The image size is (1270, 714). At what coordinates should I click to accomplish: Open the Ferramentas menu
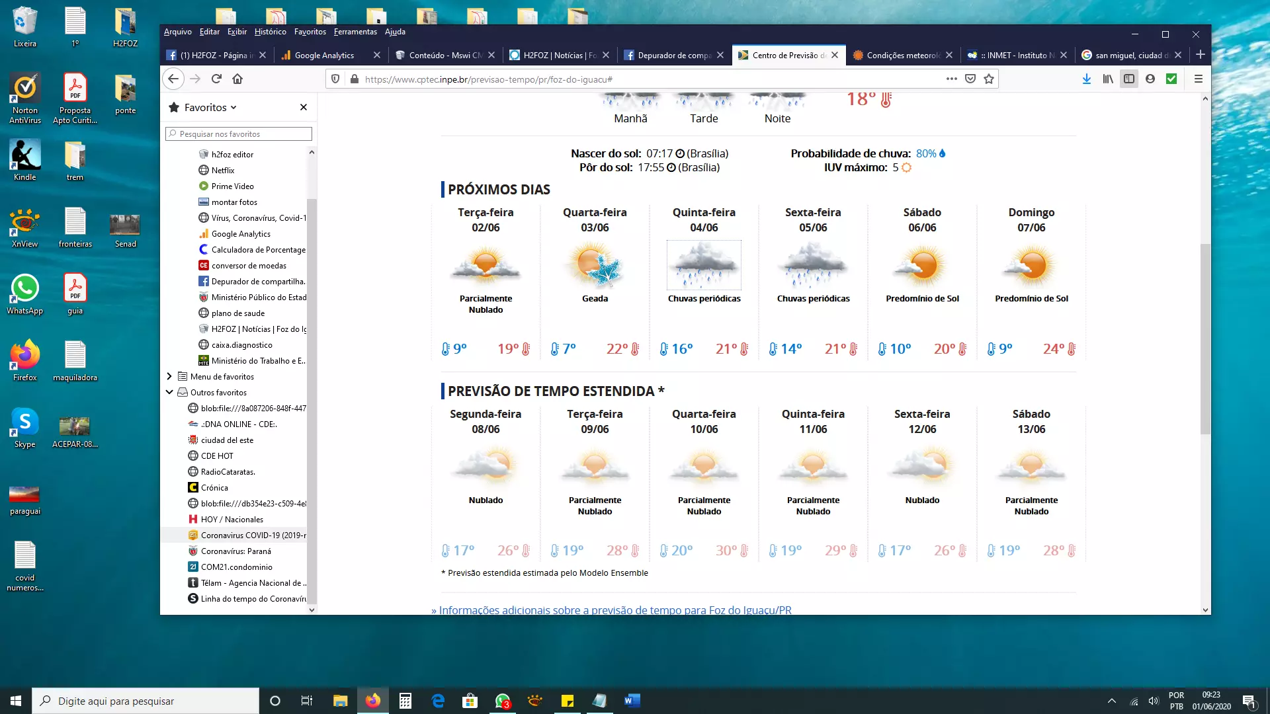355,32
